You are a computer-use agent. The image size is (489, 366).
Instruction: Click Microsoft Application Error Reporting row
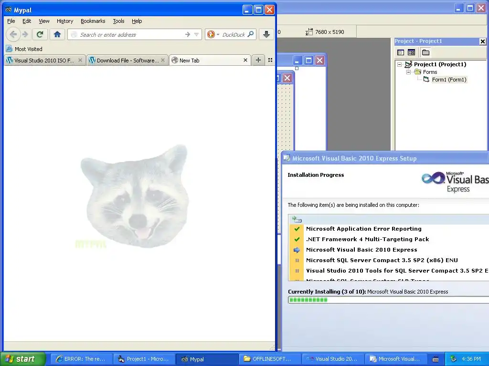click(363, 229)
